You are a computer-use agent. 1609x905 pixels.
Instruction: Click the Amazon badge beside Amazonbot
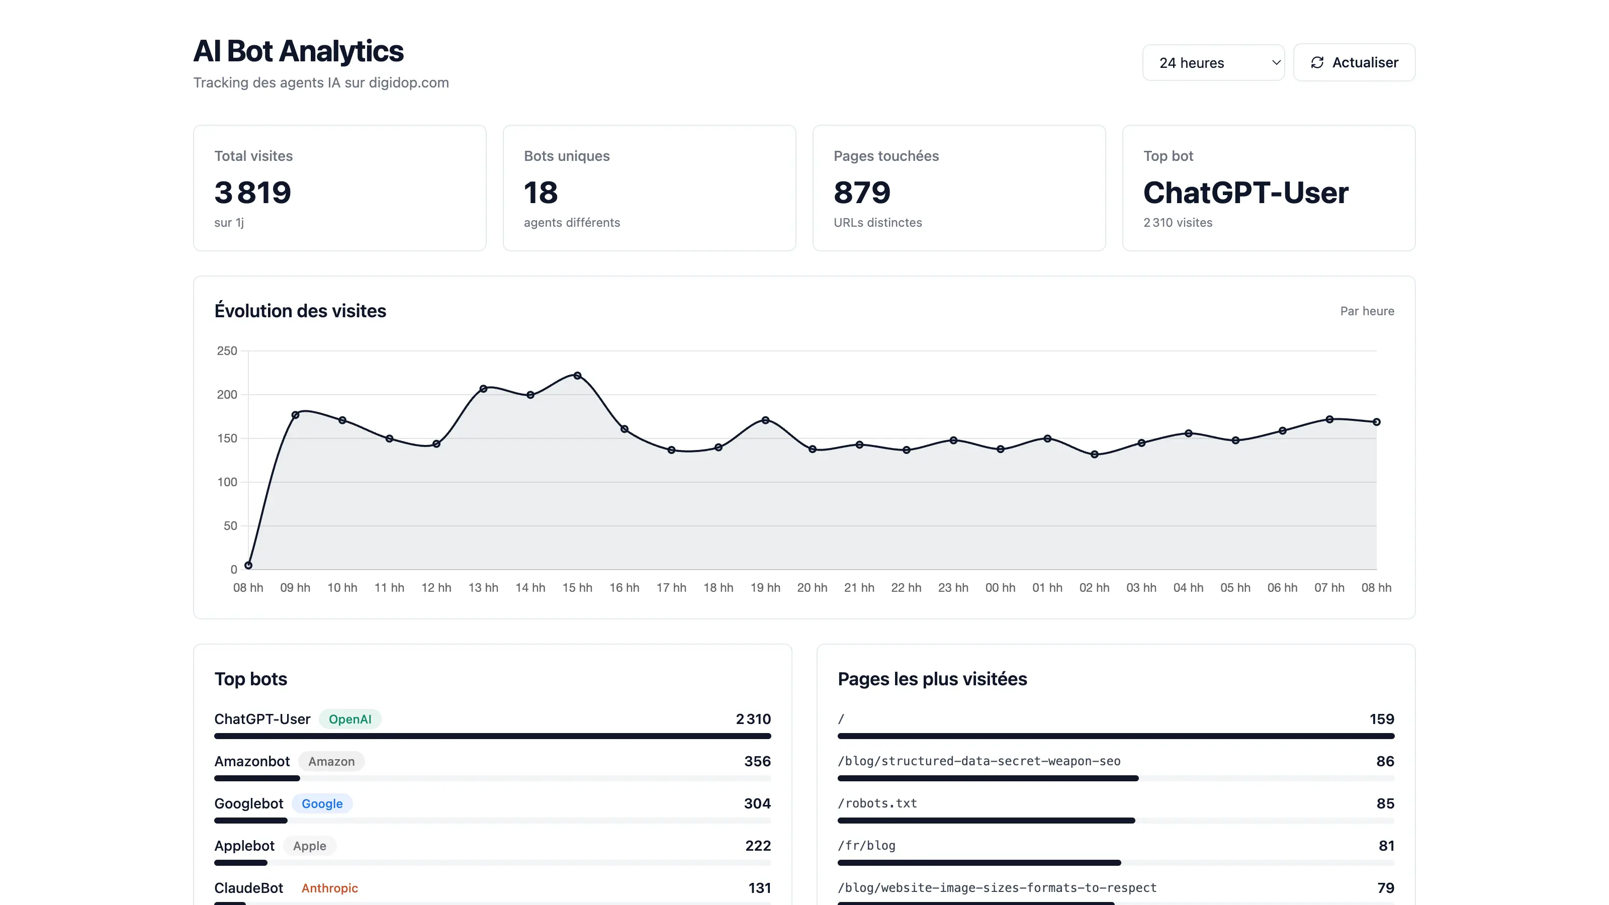click(x=331, y=761)
